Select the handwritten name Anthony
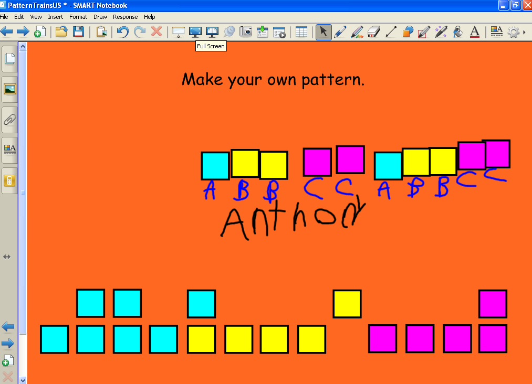Image resolution: width=532 pixels, height=384 pixels. click(293, 218)
